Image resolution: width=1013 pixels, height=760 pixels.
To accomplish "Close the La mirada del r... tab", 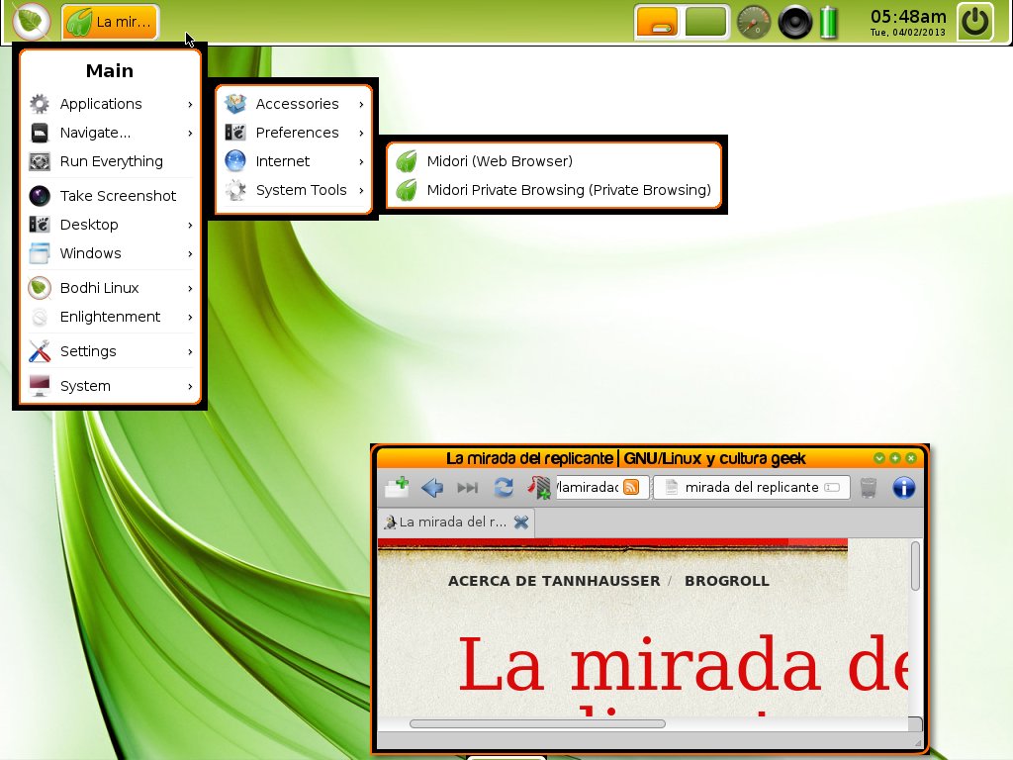I will [x=520, y=522].
